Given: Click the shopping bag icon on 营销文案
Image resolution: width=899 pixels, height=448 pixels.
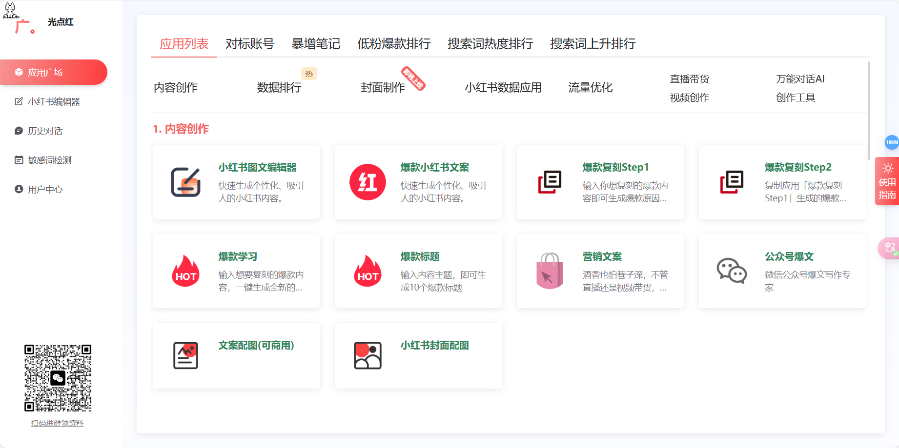Looking at the screenshot, I should [x=550, y=271].
